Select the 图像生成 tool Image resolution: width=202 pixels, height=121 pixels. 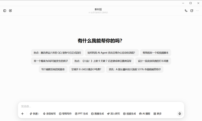98,114
